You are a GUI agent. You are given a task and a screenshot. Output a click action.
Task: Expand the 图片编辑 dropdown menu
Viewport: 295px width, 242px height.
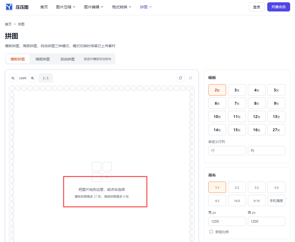click(94, 7)
